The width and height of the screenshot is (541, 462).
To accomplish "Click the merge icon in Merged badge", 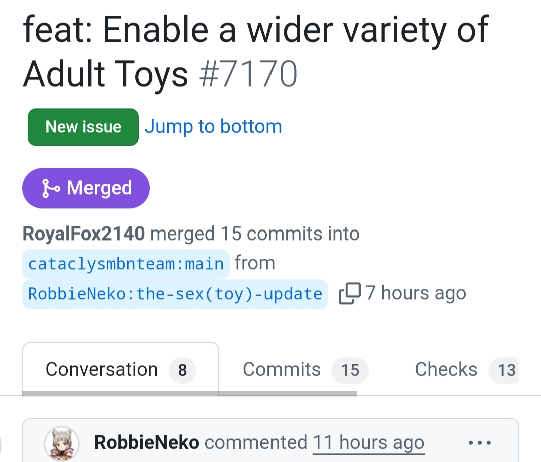I will 51,189.
